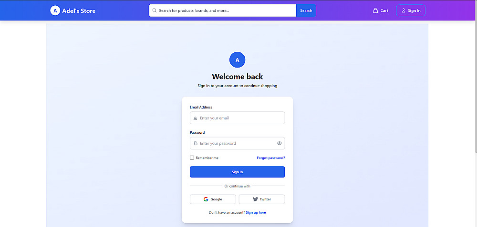Click the Search button in header
This screenshot has width=477, height=227.
[306, 10]
